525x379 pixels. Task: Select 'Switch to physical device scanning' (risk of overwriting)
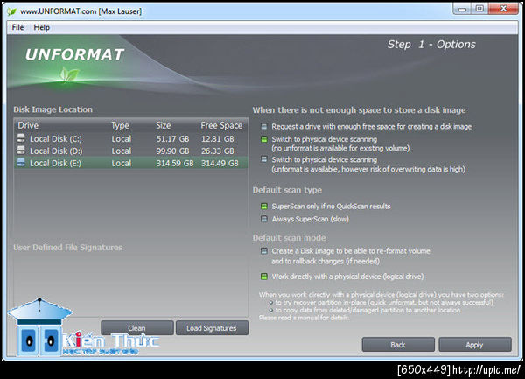click(x=264, y=159)
